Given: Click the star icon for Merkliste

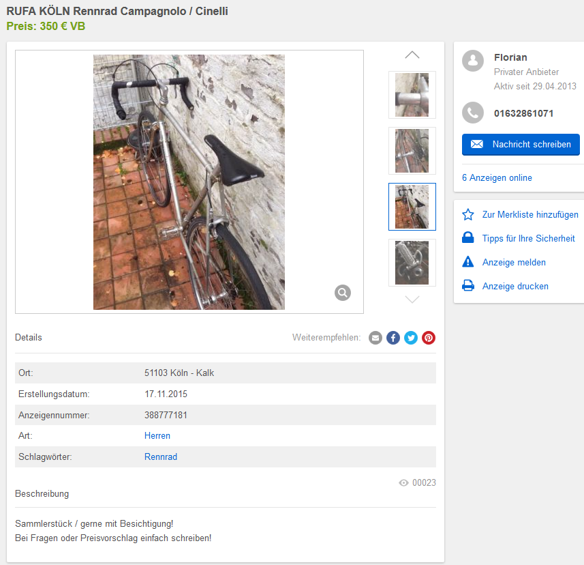Looking at the screenshot, I should tap(468, 214).
